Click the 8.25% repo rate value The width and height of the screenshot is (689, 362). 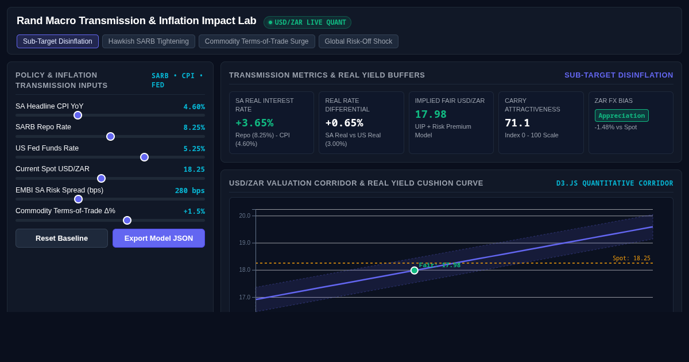194,128
